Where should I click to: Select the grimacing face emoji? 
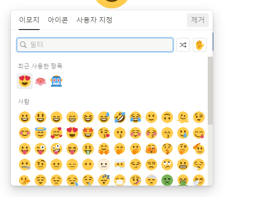pyautogui.click(x=183, y=164)
